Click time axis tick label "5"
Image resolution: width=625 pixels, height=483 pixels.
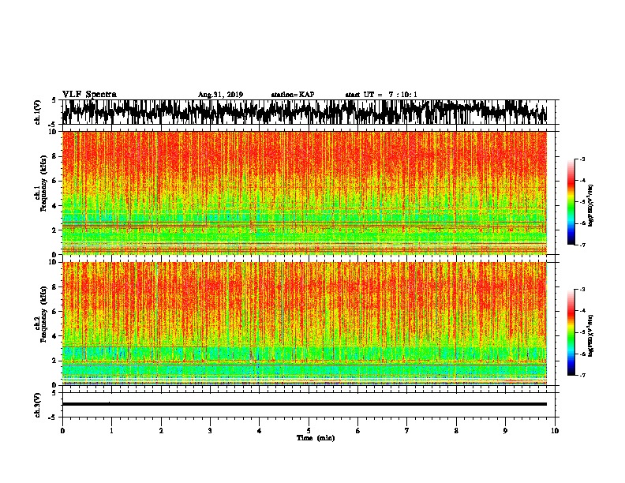tap(309, 431)
